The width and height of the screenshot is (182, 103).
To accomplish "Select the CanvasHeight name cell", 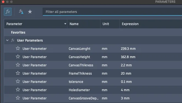I will tap(79, 57).
